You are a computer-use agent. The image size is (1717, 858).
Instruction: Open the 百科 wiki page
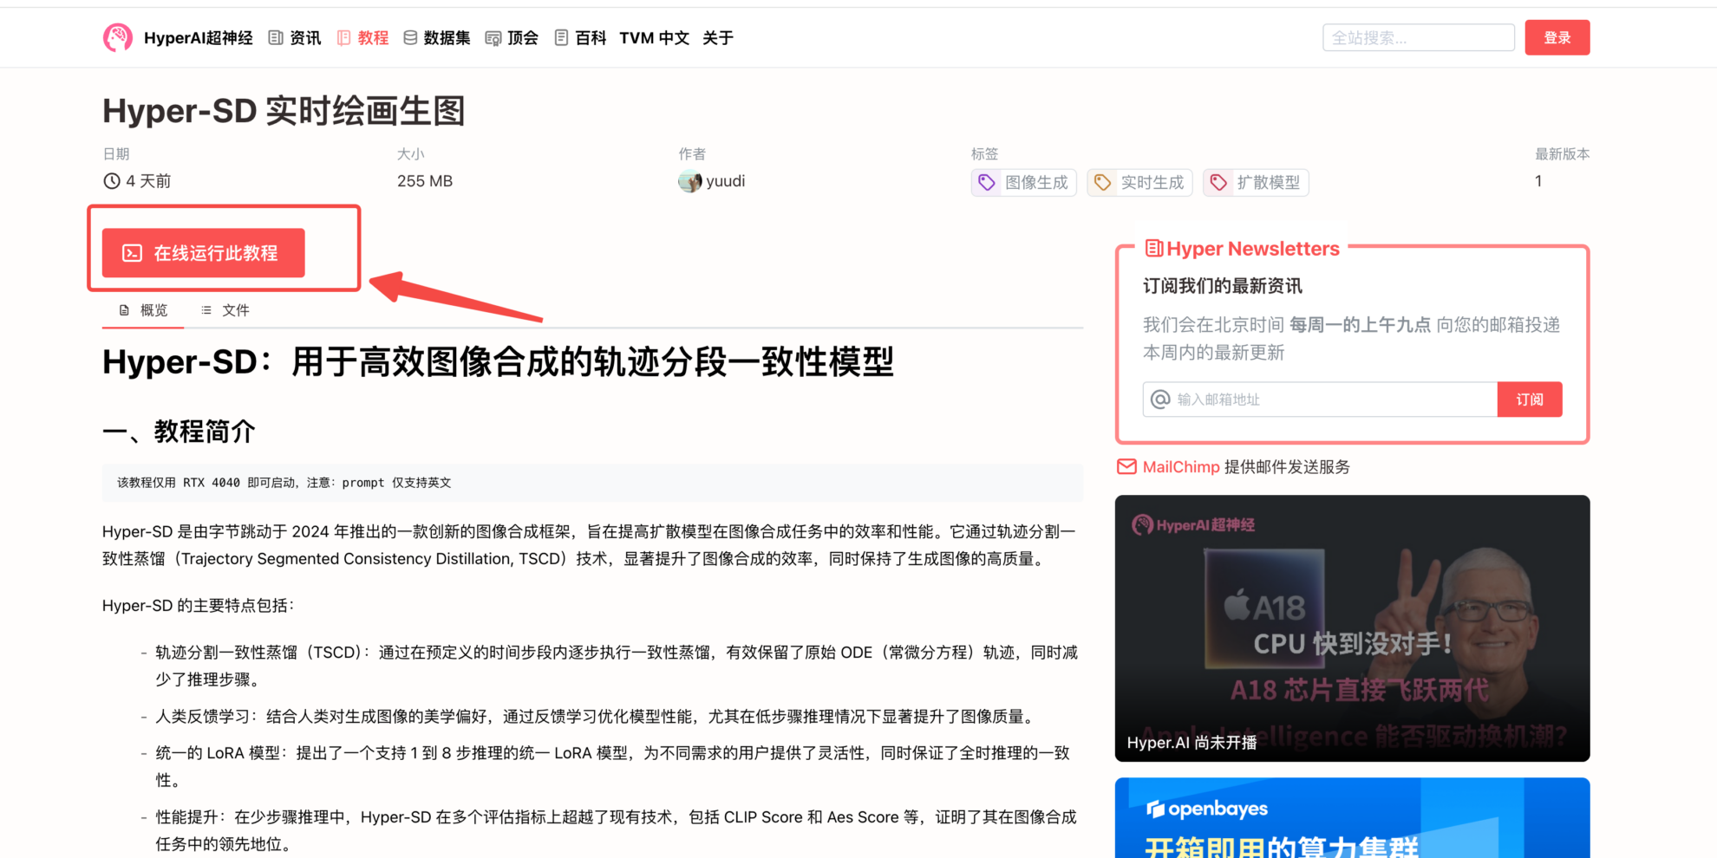click(x=580, y=38)
